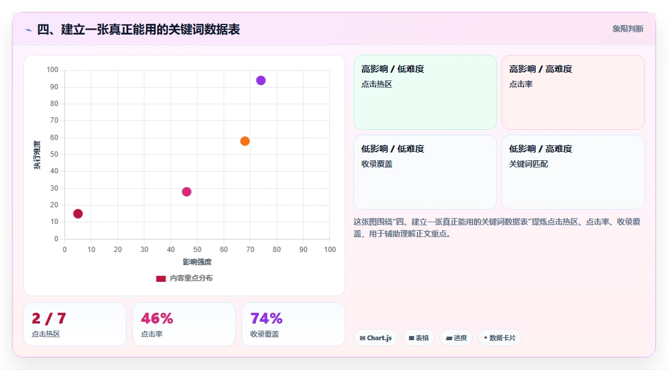Select the orange scatter point in the chart
This screenshot has height=370, width=668.
coord(245,141)
